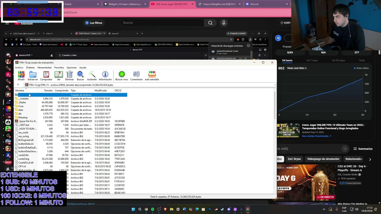Sort files by the Comprimido column
This screenshot has height=214, width=381.
tap(62, 90)
